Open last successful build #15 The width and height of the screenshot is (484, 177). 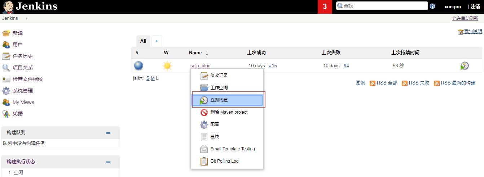273,66
